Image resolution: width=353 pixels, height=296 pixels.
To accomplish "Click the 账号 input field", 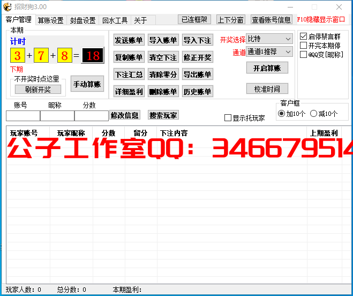I will [23, 116].
